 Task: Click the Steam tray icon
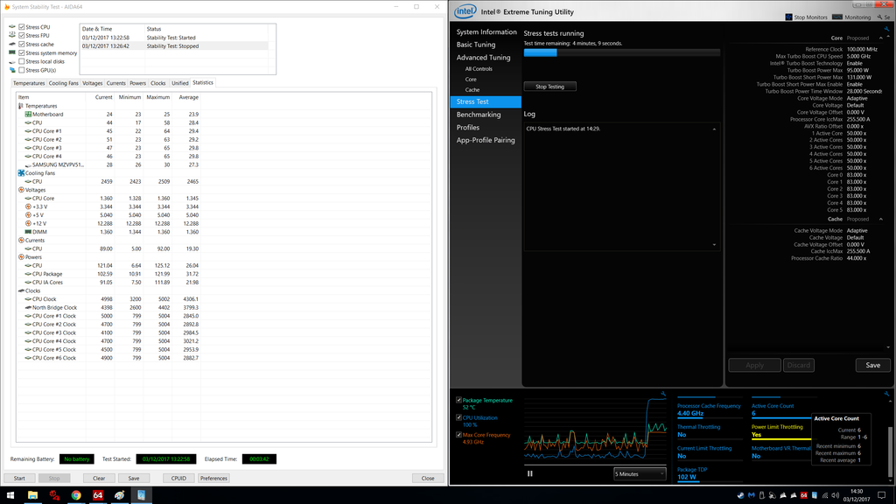coord(740,495)
